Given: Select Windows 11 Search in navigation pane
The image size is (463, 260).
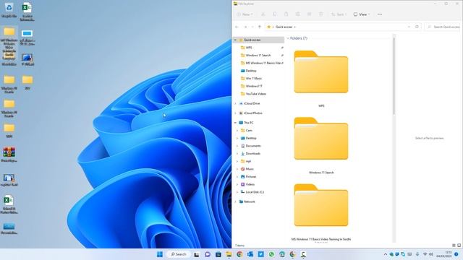Looking at the screenshot, I should coord(258,55).
